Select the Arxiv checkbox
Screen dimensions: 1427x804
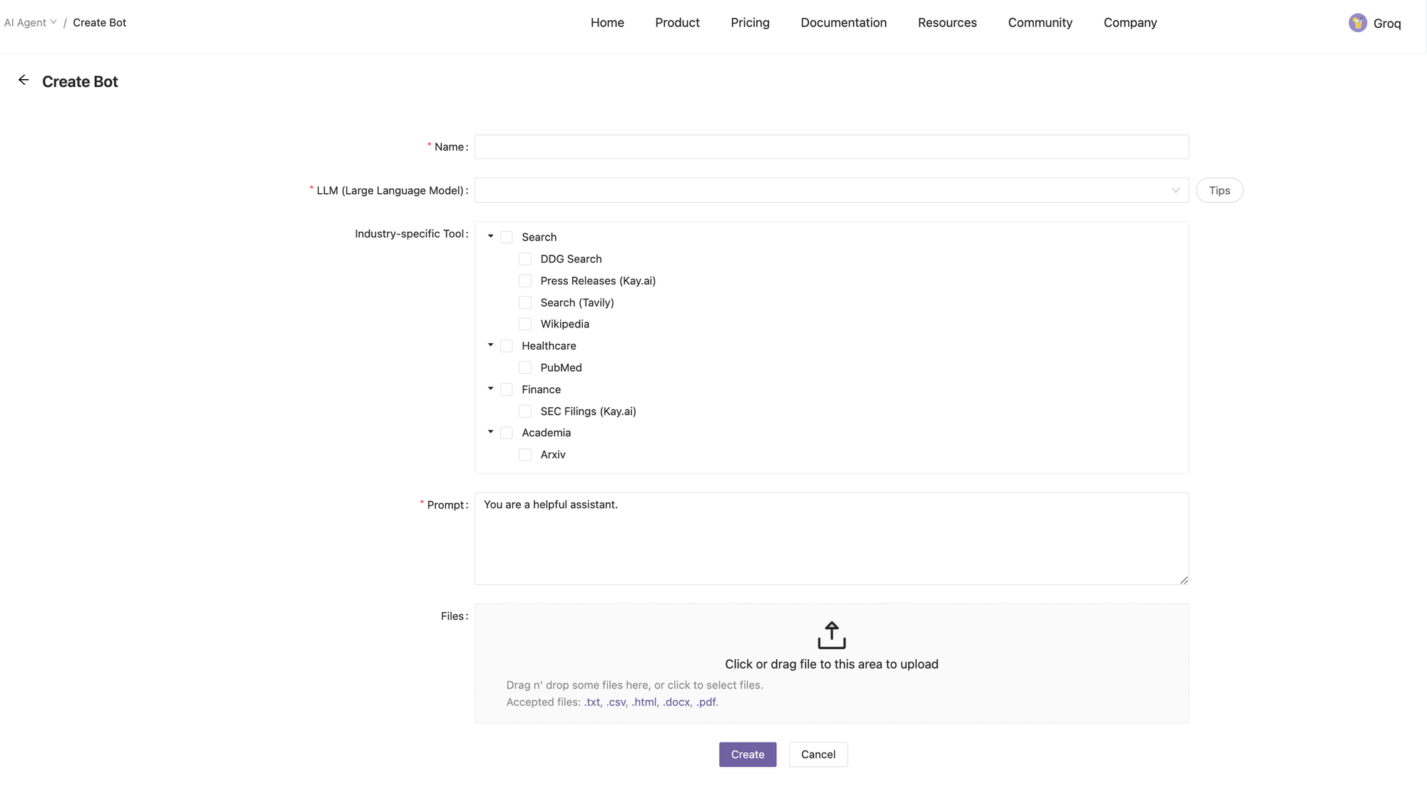click(x=525, y=454)
